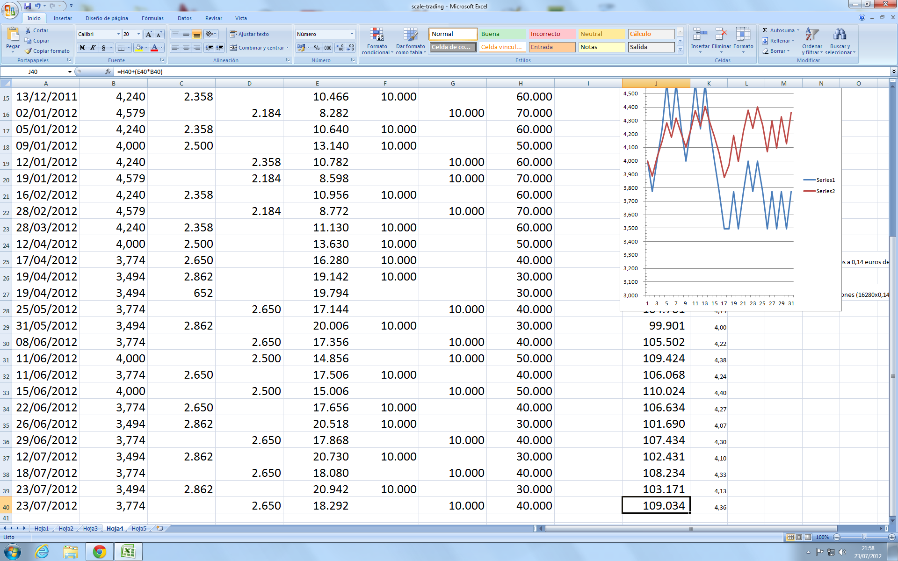Open the Hoja2 sheet tab

(66, 528)
